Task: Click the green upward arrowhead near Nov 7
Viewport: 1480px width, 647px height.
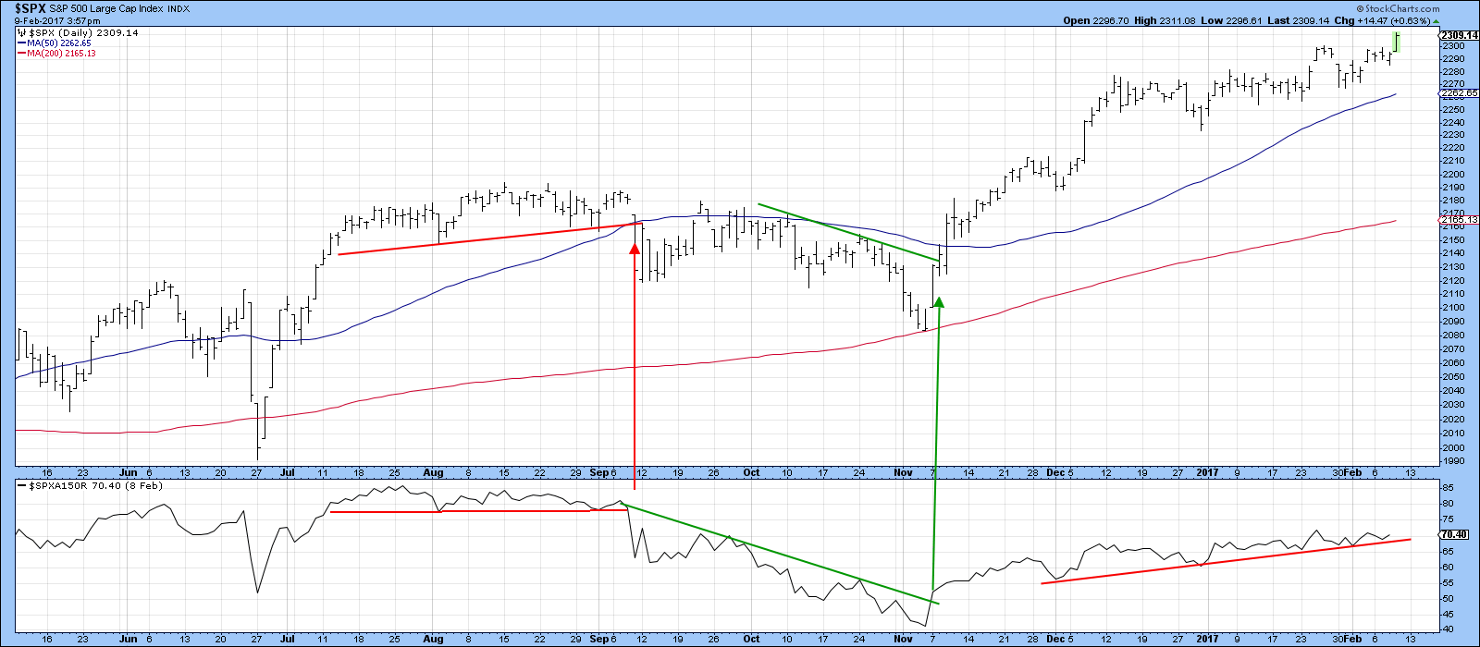Action: pos(939,301)
